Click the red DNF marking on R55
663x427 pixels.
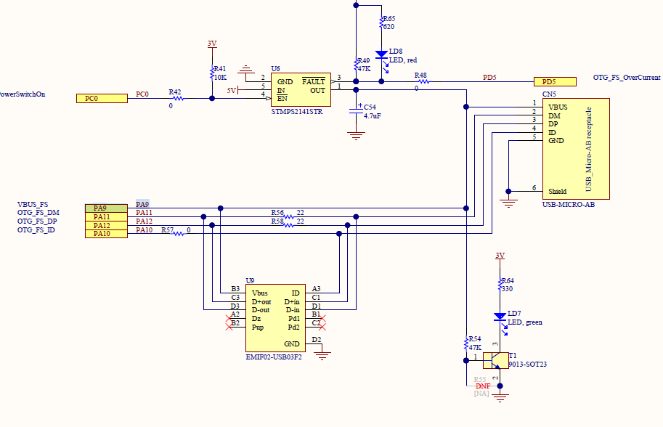click(483, 386)
